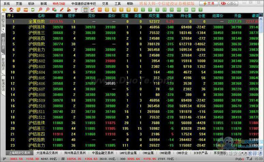The width and height of the screenshot is (264, 162).
Task: Click the green refresh icon
Action: 33,9
